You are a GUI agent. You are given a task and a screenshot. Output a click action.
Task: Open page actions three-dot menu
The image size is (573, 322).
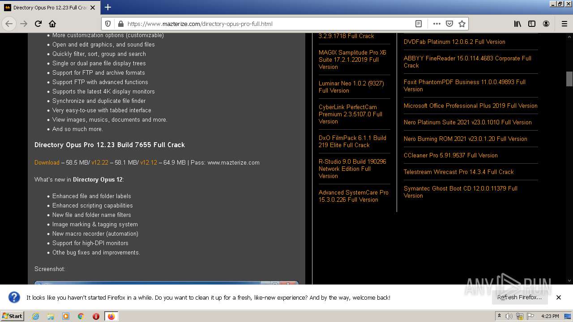click(x=437, y=24)
